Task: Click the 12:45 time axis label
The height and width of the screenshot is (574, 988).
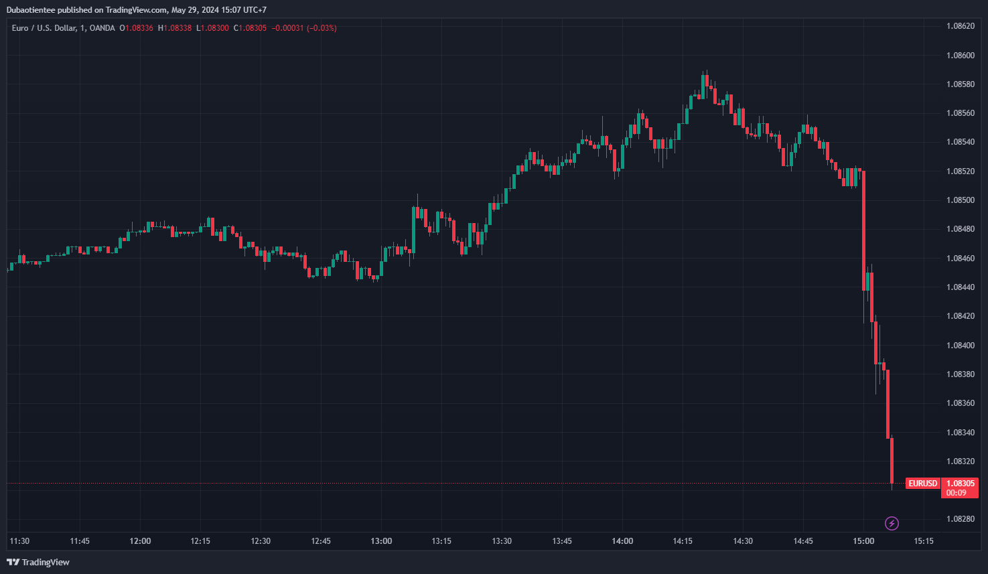Action: pos(321,541)
